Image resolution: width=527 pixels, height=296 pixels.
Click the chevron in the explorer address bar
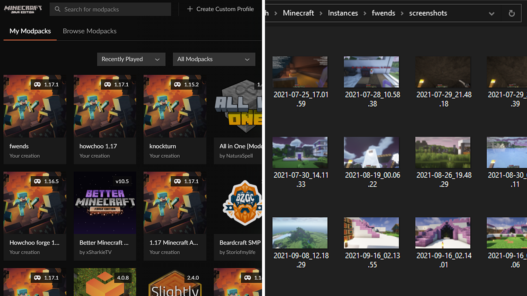pyautogui.click(x=492, y=13)
